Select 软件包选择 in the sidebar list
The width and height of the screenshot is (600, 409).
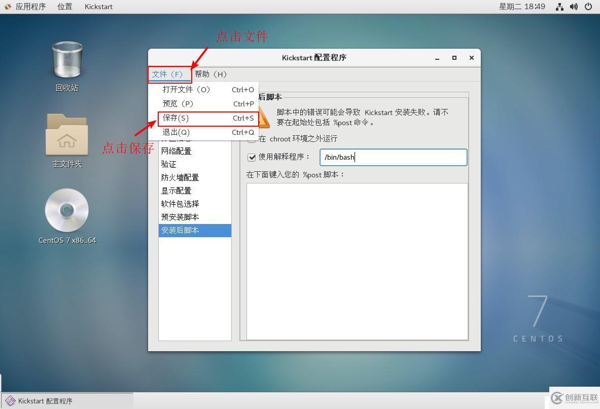tap(195, 204)
